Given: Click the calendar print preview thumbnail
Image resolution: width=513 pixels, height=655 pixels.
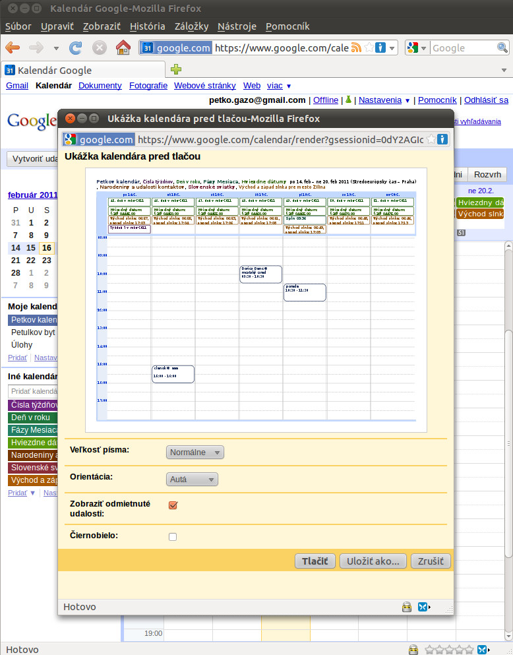Looking at the screenshot, I should (256, 300).
